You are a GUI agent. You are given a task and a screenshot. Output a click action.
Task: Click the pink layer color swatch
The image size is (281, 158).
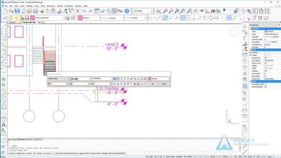32,18
